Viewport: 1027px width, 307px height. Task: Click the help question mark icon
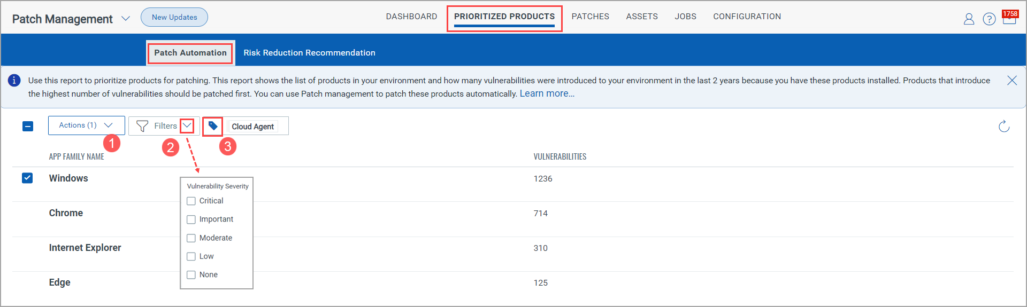989,19
